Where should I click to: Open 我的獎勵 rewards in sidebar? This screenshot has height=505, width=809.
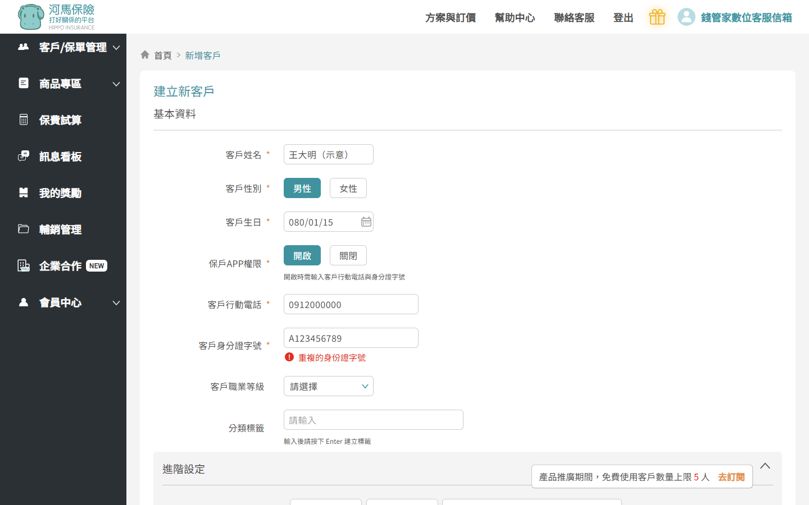click(60, 193)
